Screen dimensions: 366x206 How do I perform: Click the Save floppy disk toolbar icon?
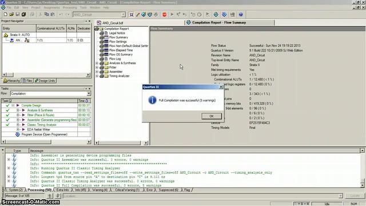point(18,14)
